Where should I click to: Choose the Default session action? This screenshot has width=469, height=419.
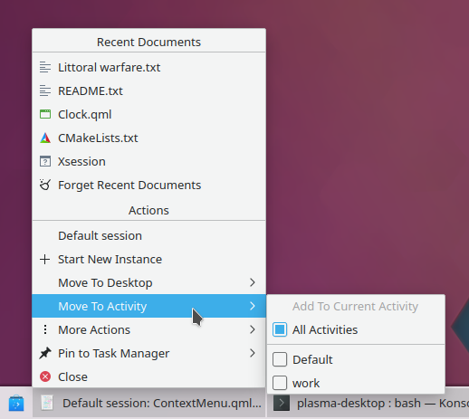click(148, 235)
